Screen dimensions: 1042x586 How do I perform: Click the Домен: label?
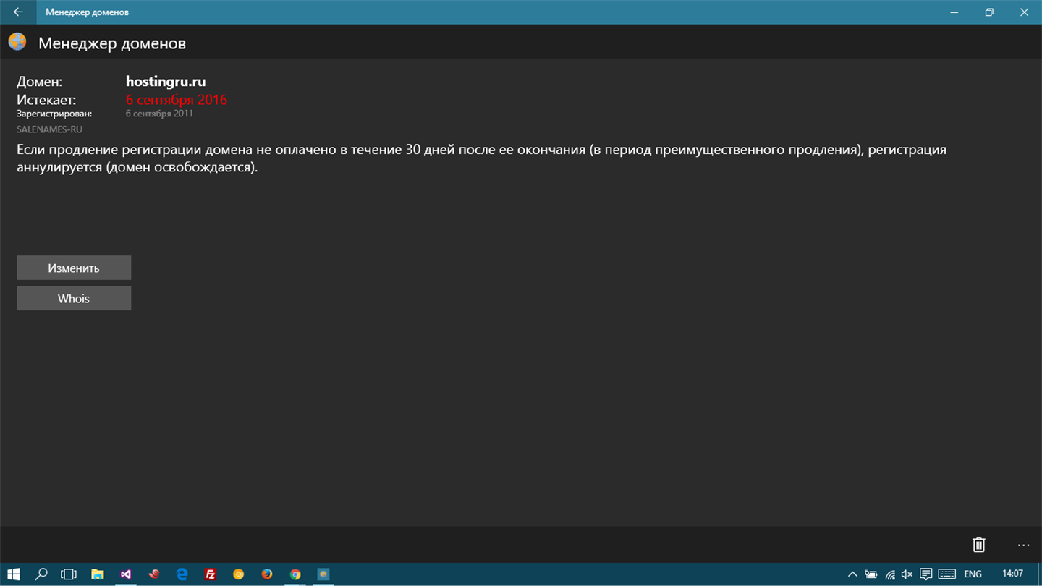pos(40,82)
